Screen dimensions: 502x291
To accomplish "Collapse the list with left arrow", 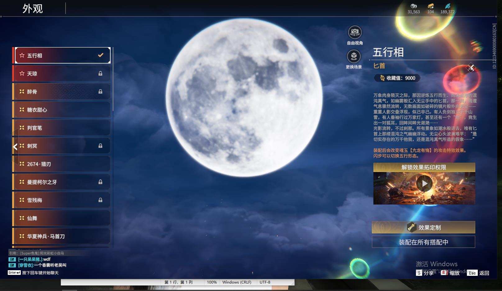I will pyautogui.click(x=15, y=146).
